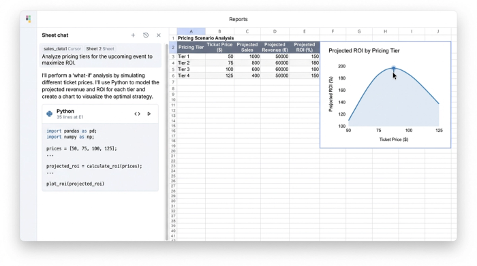Open chat history with the clock icon
477x266 pixels.
click(146, 35)
